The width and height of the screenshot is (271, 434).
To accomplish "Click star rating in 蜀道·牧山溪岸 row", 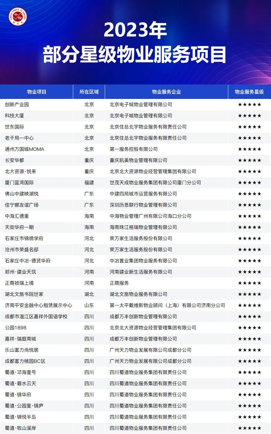I will (x=250, y=428).
